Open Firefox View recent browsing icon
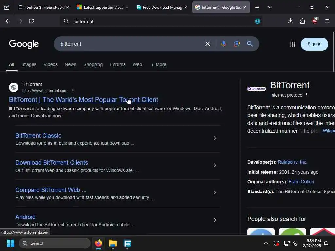This screenshot has width=335, height=251. [7, 8]
